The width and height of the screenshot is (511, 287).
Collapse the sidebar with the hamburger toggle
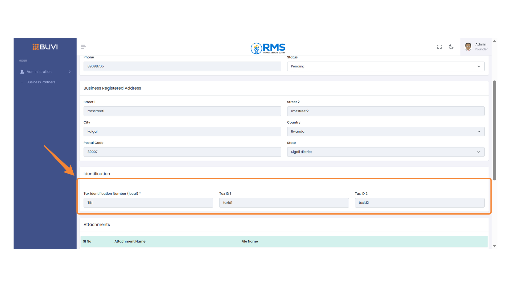point(83,47)
